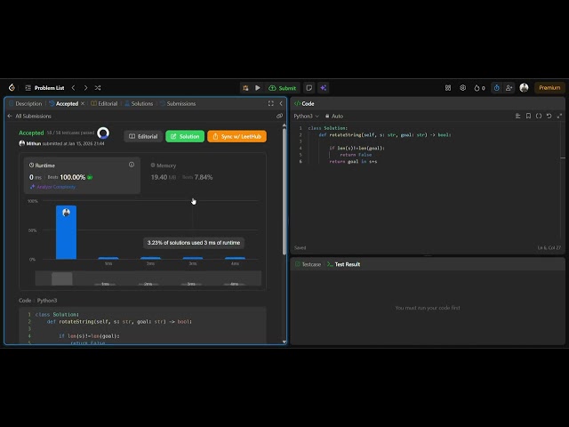Screen dimensions: 569x427
Task: Reset code with the undo arrow icon
Action: [x=549, y=116]
